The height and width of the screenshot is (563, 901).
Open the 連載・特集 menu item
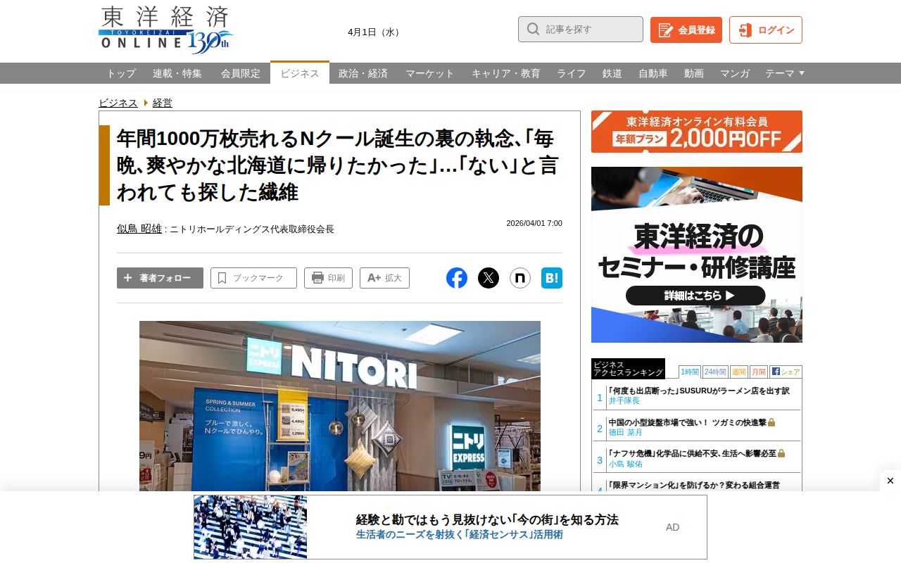(177, 73)
